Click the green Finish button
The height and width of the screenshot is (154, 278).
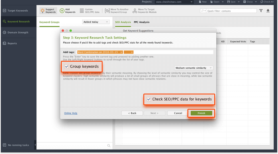[x=201, y=113]
